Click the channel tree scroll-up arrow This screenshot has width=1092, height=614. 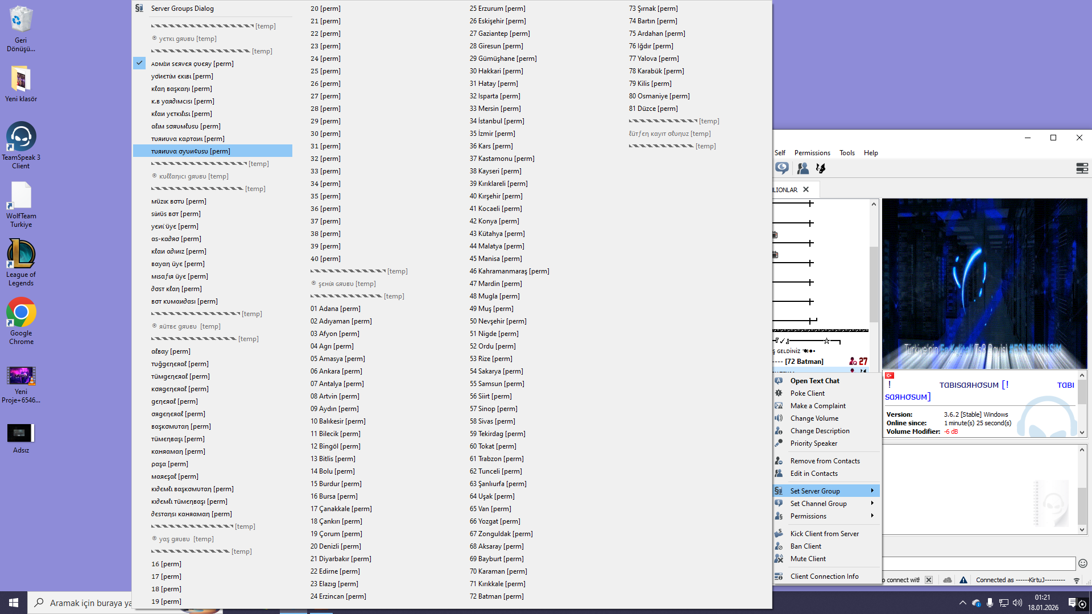pos(874,204)
